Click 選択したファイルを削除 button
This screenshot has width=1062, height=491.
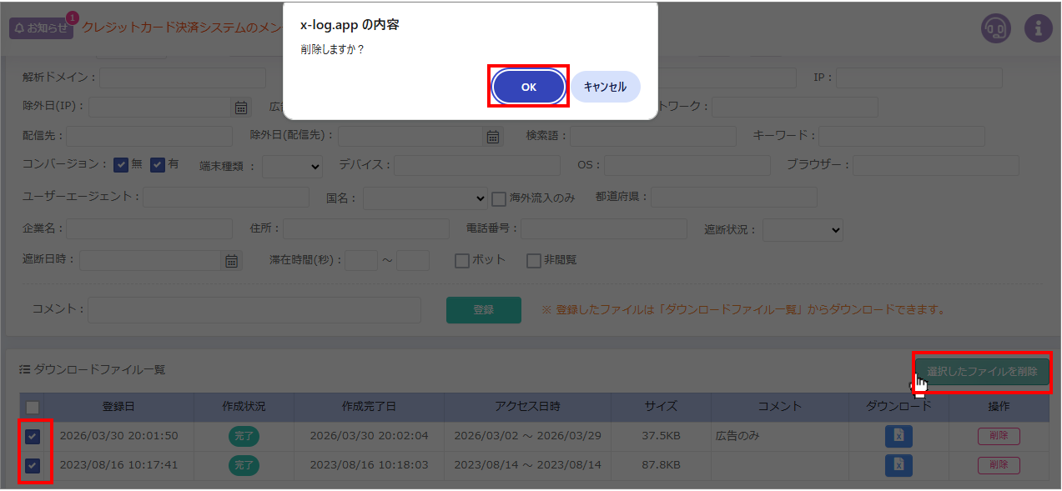984,373
